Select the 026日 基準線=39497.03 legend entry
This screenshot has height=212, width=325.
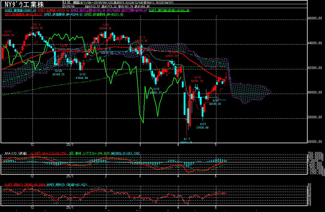pyautogui.click(x=20, y=10)
